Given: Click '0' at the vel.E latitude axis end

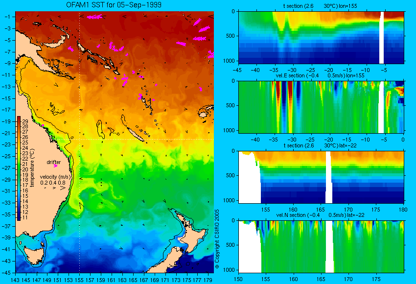Looking at the screenshot, I should click(x=403, y=140).
